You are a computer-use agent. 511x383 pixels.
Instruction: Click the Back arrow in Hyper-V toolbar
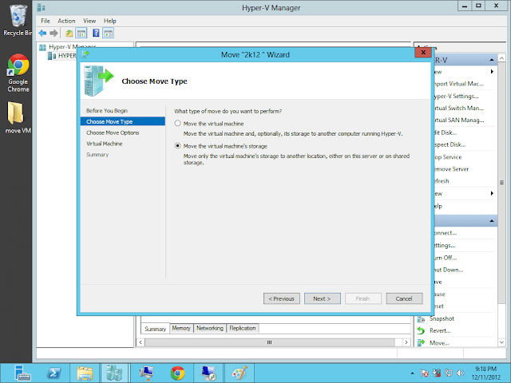[42, 33]
